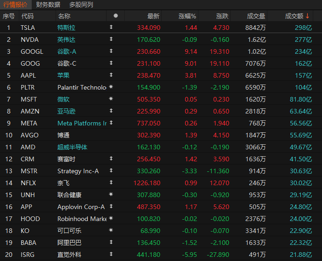Click the star icon in KO row

point(111,230)
